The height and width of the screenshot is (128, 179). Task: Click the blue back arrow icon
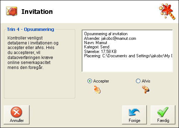click(x=134, y=112)
